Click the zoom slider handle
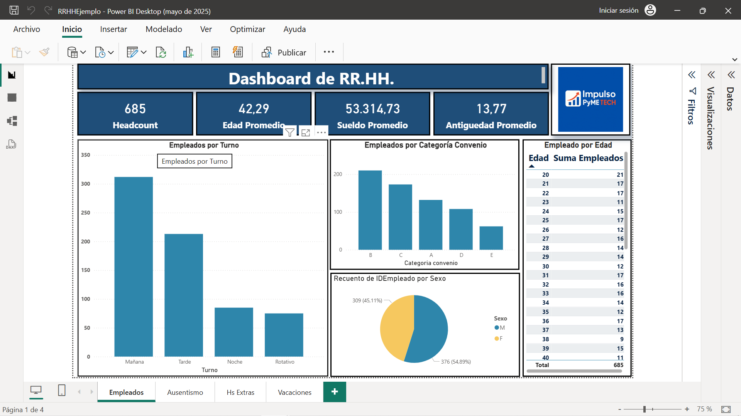Image resolution: width=741 pixels, height=416 pixels. point(645,409)
